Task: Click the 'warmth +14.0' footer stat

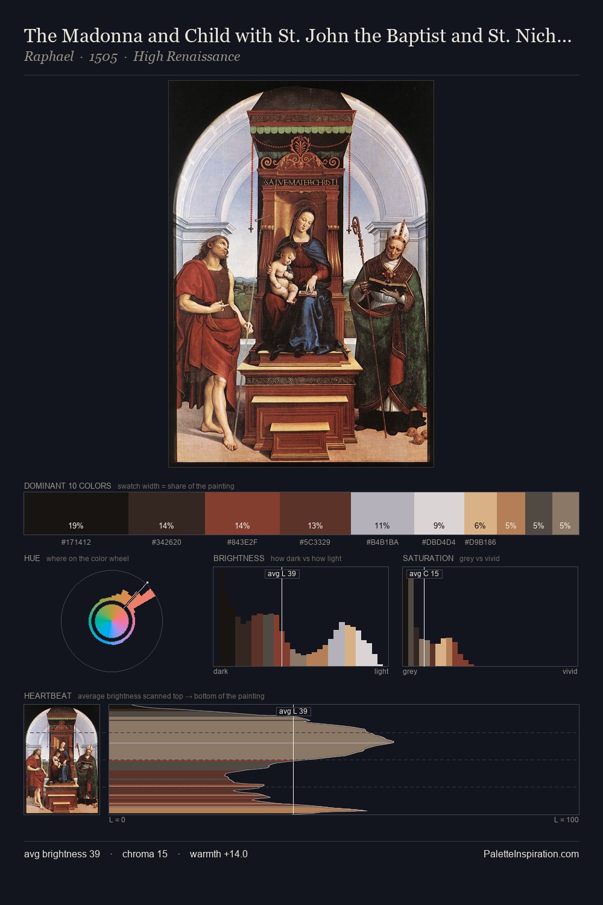Action: pos(219,854)
